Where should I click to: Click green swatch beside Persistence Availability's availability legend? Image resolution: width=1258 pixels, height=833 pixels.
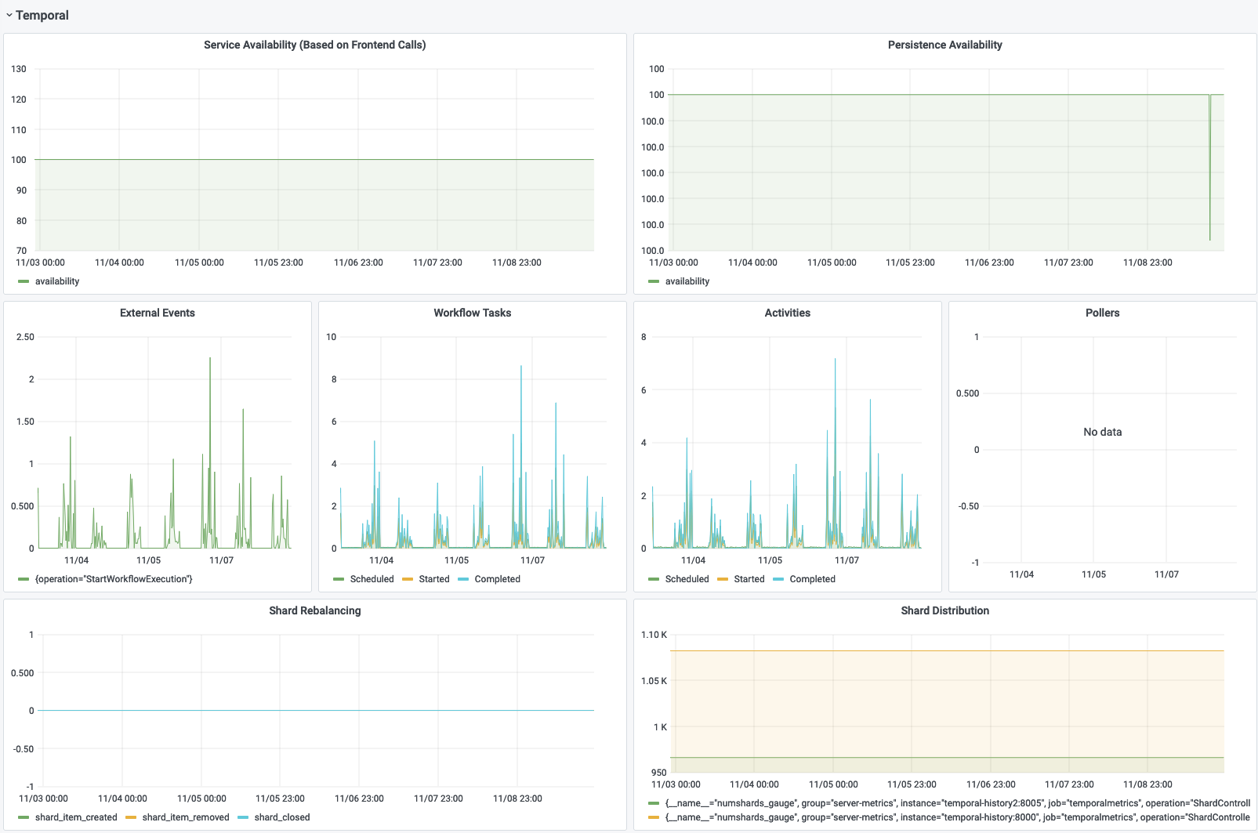[654, 281]
